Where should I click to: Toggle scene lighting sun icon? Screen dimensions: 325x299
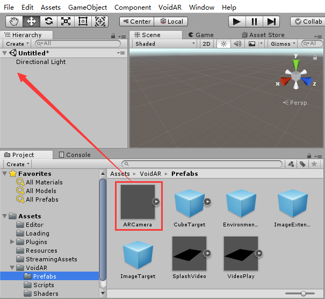(224, 44)
